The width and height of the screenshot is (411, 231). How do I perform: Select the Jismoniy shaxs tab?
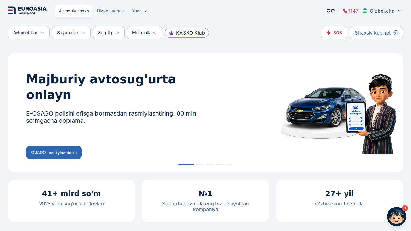tap(74, 11)
